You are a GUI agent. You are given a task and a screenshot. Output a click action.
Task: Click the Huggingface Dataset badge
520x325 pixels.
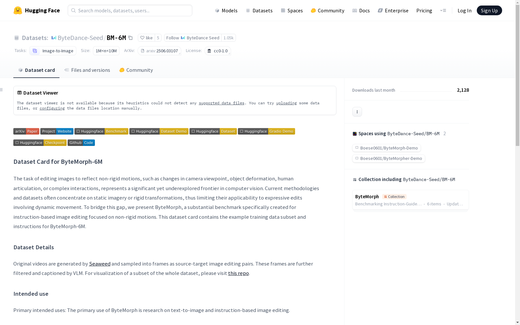pyautogui.click(x=213, y=131)
